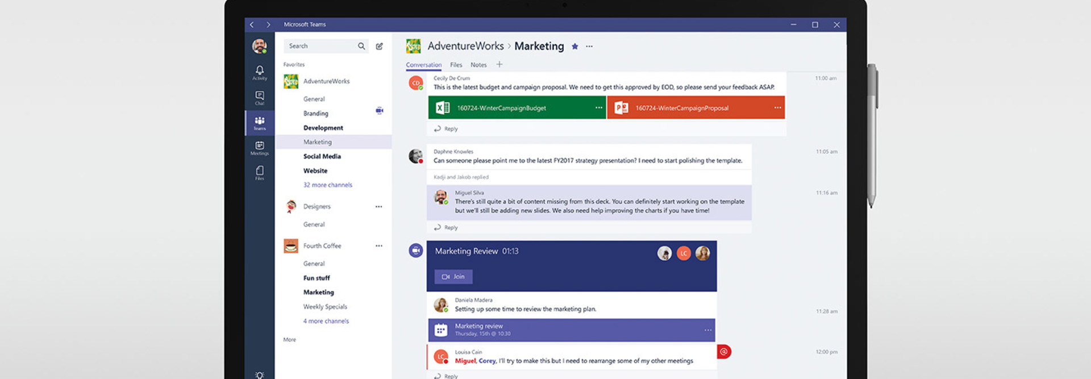Switch to the Notes tab
The height and width of the screenshot is (379, 1091).
(478, 65)
